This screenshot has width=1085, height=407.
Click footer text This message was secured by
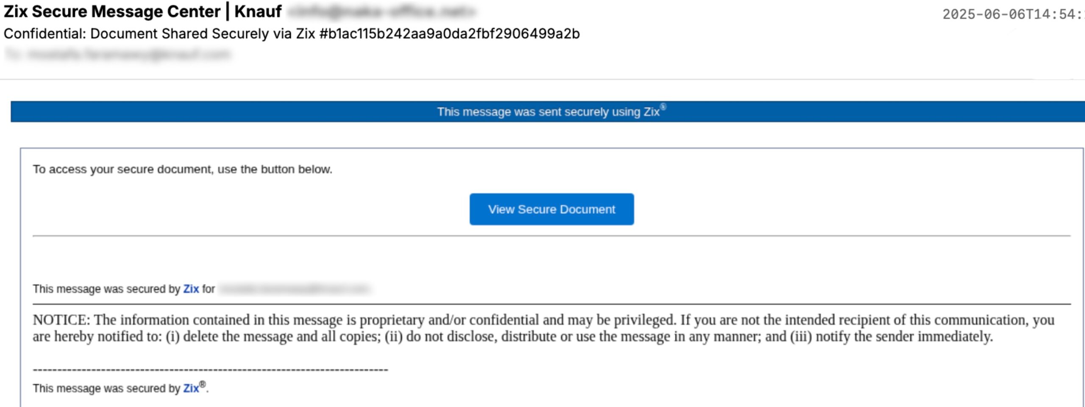pyautogui.click(x=106, y=388)
